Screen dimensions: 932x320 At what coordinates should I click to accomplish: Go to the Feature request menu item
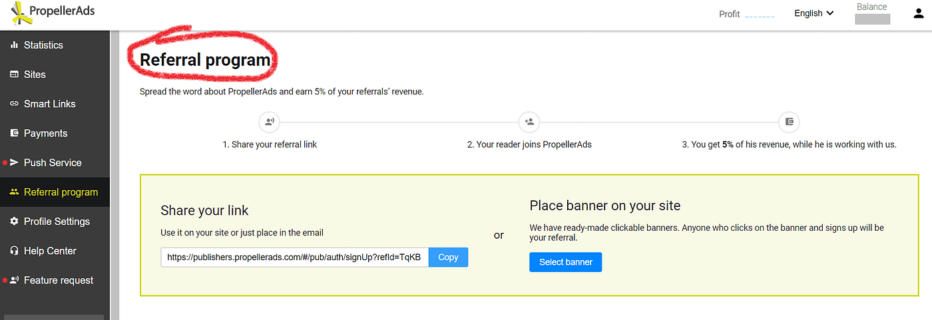pos(58,280)
